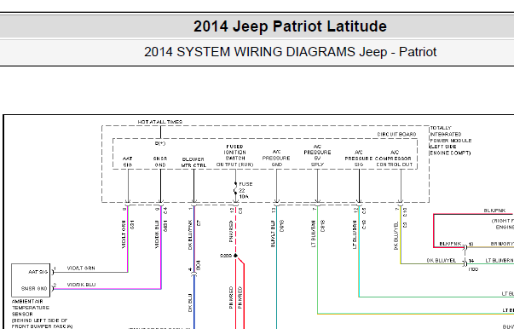The height and width of the screenshot is (329, 514).
Task: Click the vertical "LT BLU/TAN" wire label
Action: pyautogui.click(x=314, y=234)
